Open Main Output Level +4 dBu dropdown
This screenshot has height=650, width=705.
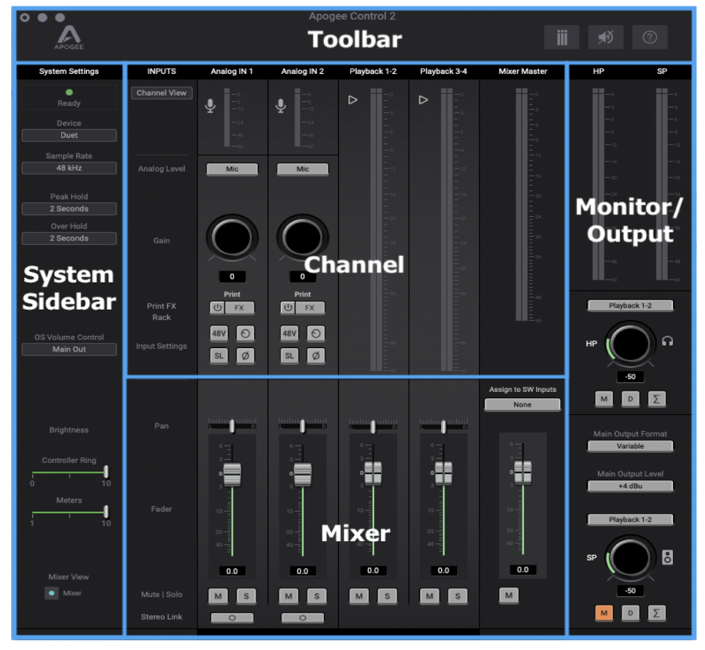coord(630,486)
